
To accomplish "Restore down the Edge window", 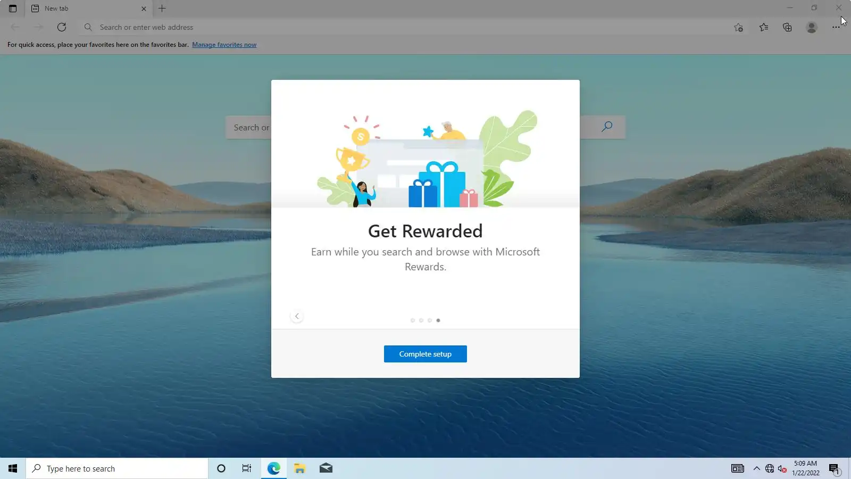I will click(x=814, y=7).
